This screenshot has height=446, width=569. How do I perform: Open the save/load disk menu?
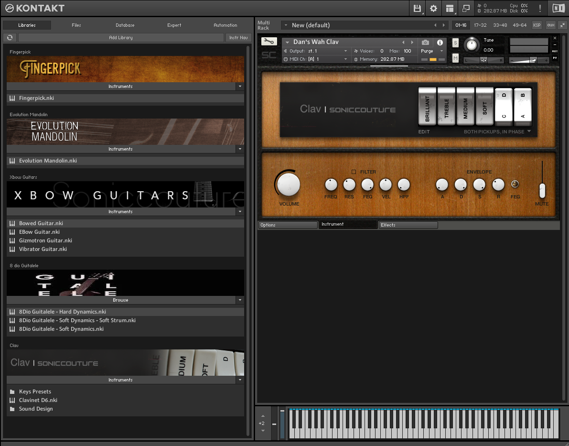point(418,8)
